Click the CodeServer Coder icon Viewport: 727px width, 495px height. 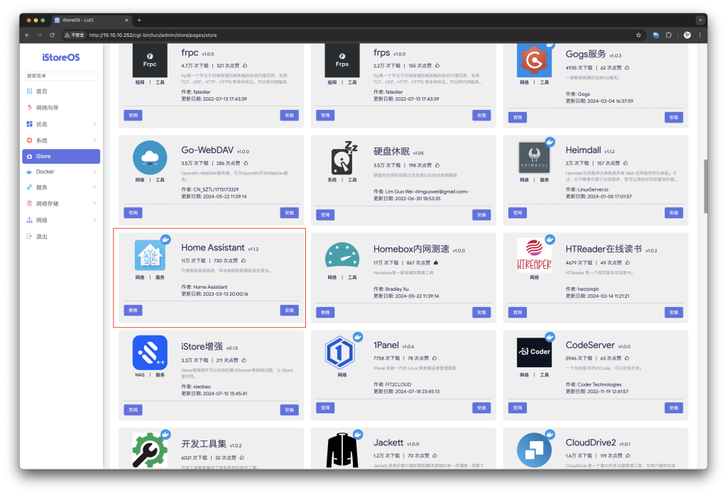pyautogui.click(x=534, y=352)
